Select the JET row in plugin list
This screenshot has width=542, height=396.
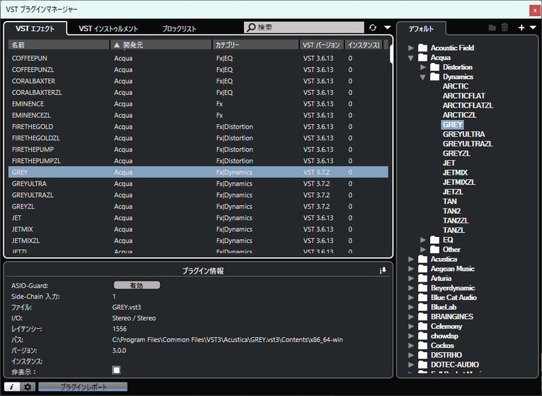198,218
